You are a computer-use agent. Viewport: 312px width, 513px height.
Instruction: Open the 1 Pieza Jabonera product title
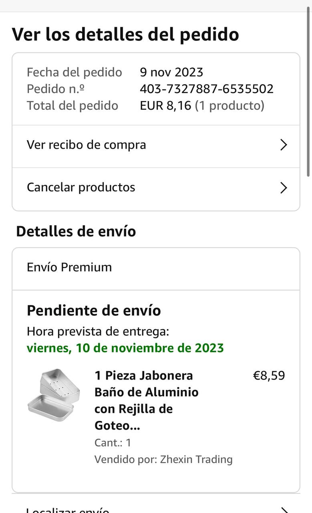(146, 400)
